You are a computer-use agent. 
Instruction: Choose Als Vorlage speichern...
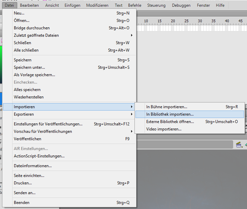pyautogui.click(x=69, y=74)
